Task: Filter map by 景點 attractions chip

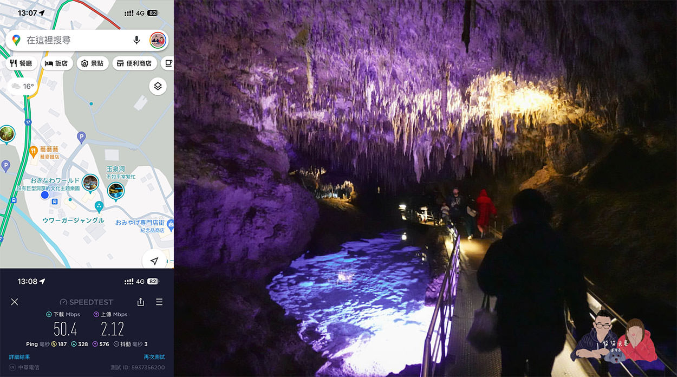Action: 92,63
